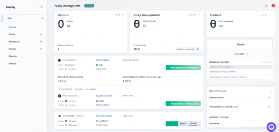Click the green segment of the bottom record's control

click(x=172, y=124)
